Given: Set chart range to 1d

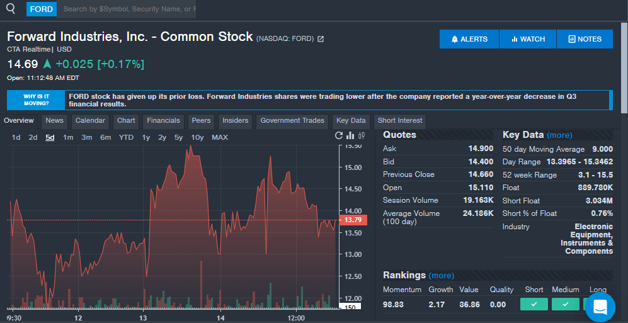Looking at the screenshot, I should [16, 138].
